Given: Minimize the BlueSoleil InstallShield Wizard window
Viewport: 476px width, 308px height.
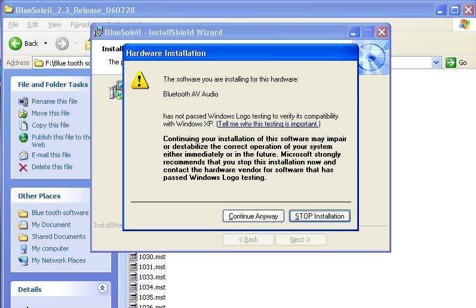Looking at the screenshot, I should 354,32.
